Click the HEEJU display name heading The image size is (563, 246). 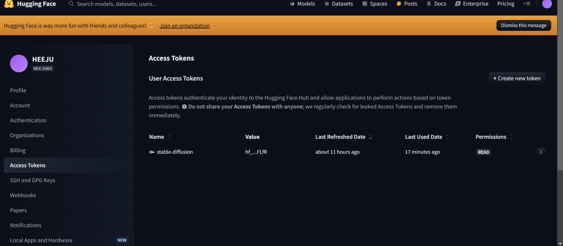(x=43, y=59)
